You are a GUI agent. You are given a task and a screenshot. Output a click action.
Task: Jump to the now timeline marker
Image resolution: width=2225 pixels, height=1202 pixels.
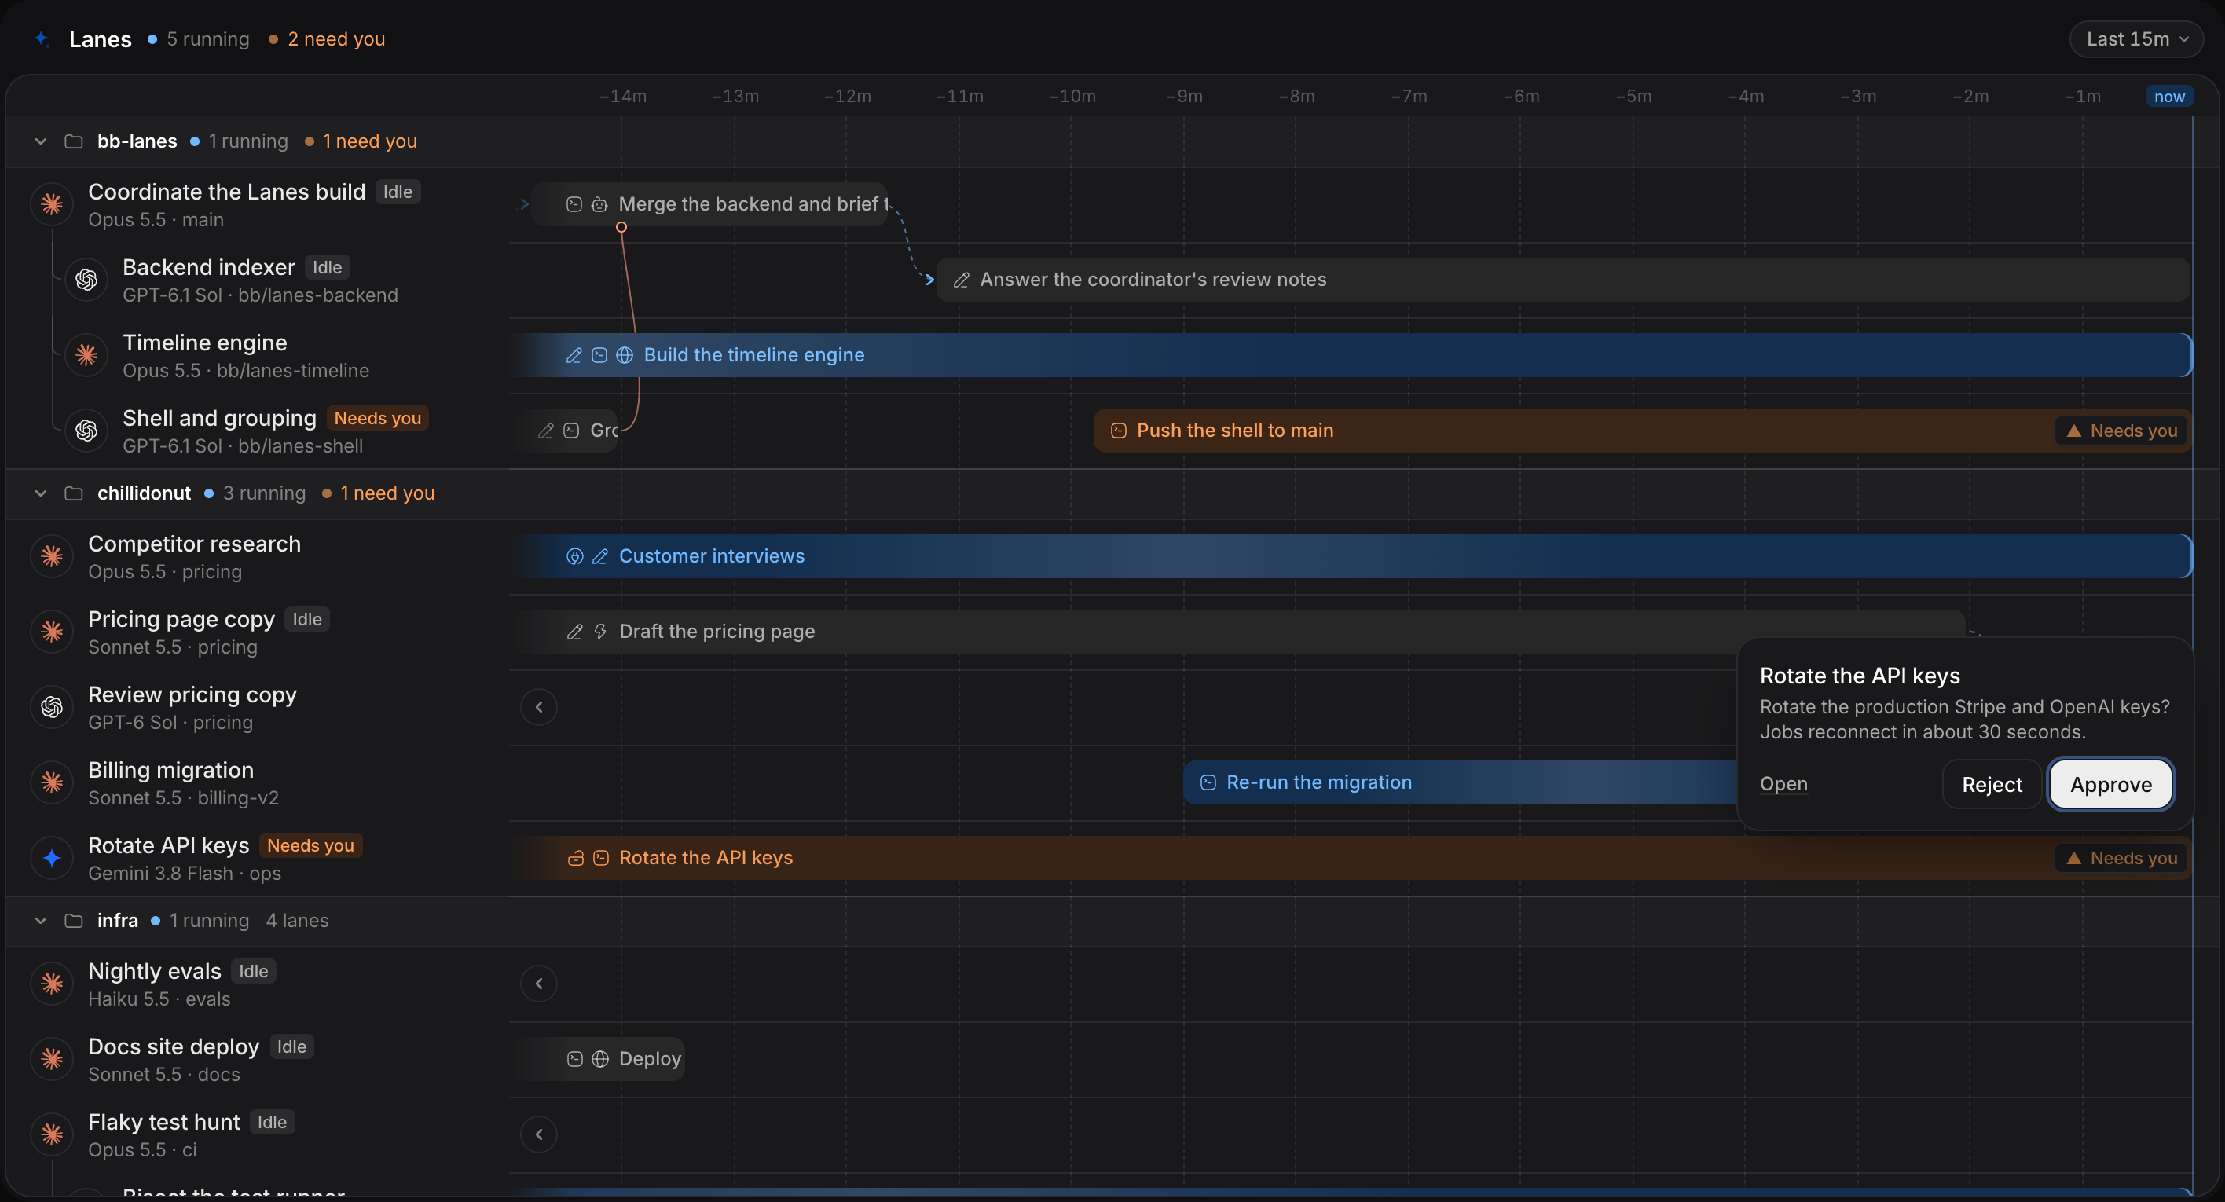pyautogui.click(x=2169, y=96)
